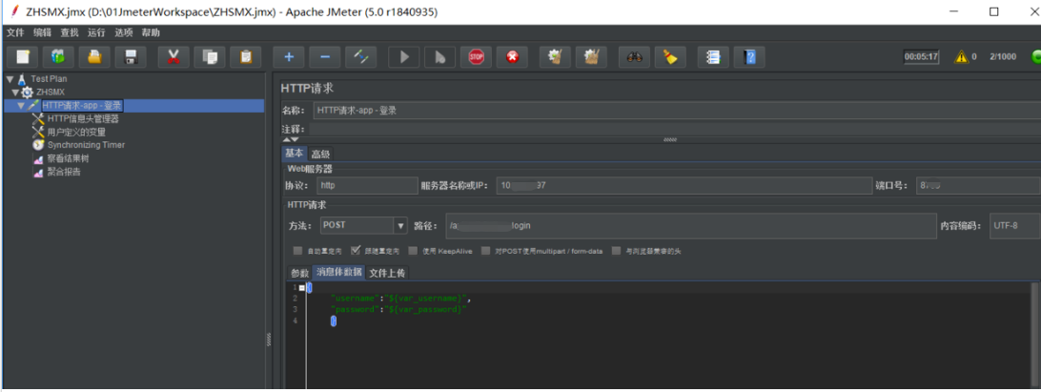This screenshot has width=1041, height=392.
Task: Collapse all tree nodes with minus
Action: pyautogui.click(x=325, y=57)
